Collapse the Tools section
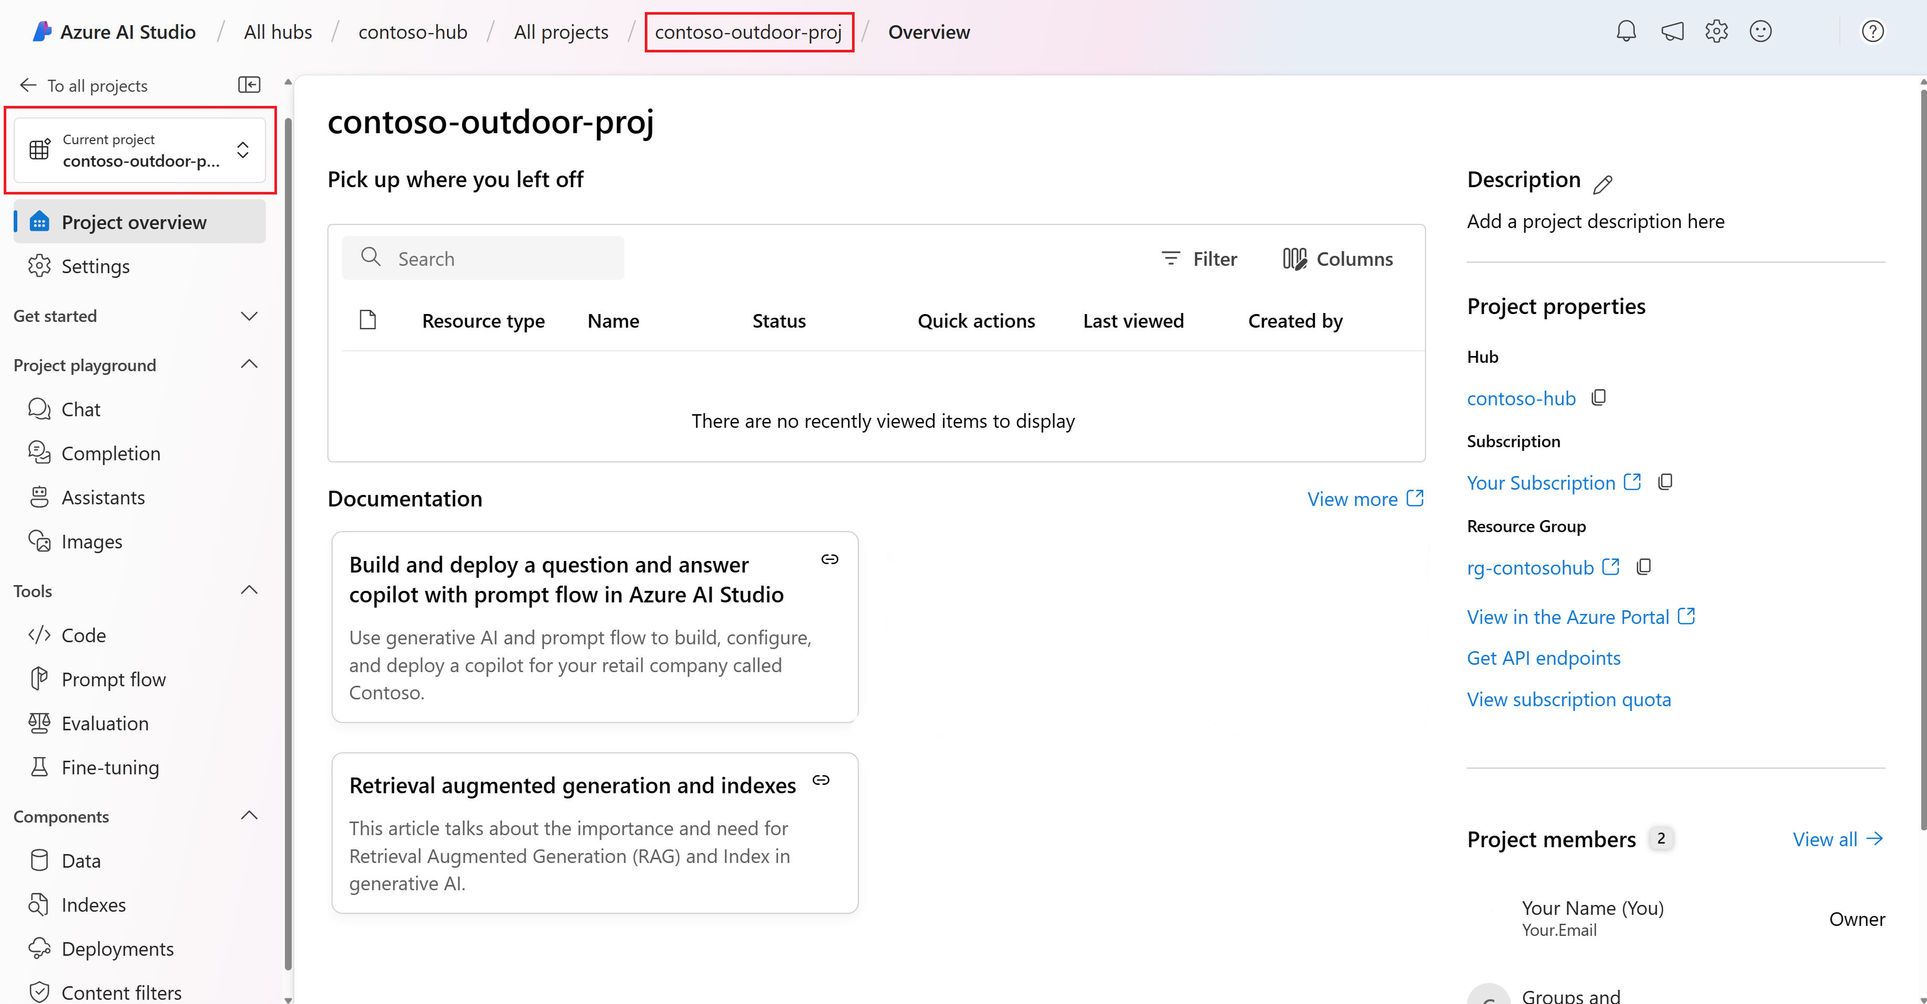The height and width of the screenshot is (1004, 1927). (249, 590)
